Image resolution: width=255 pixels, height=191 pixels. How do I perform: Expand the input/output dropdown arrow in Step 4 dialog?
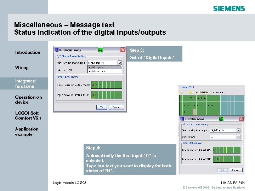tap(238, 130)
